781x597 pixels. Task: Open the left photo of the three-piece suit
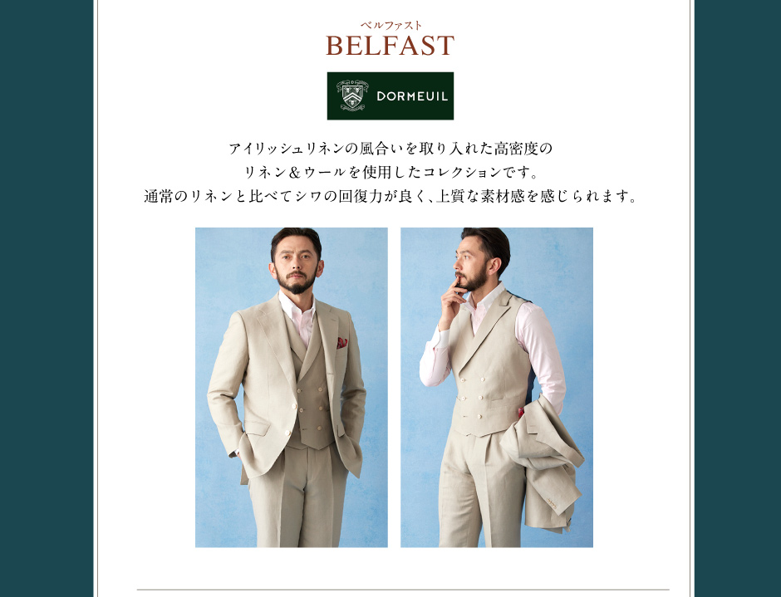pos(292,388)
